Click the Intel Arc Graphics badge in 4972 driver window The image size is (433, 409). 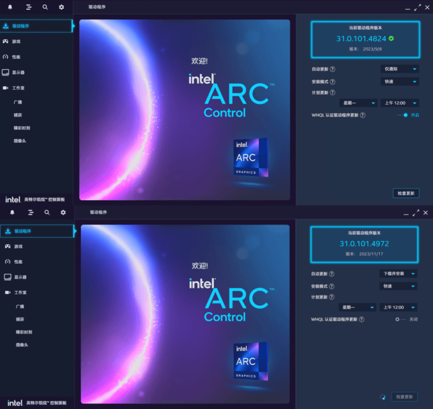click(251, 361)
